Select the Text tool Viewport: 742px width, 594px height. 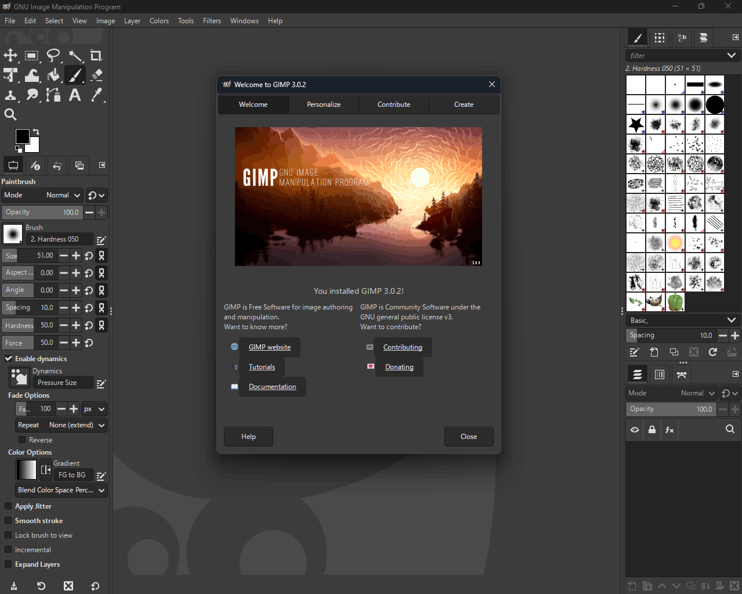(x=75, y=95)
